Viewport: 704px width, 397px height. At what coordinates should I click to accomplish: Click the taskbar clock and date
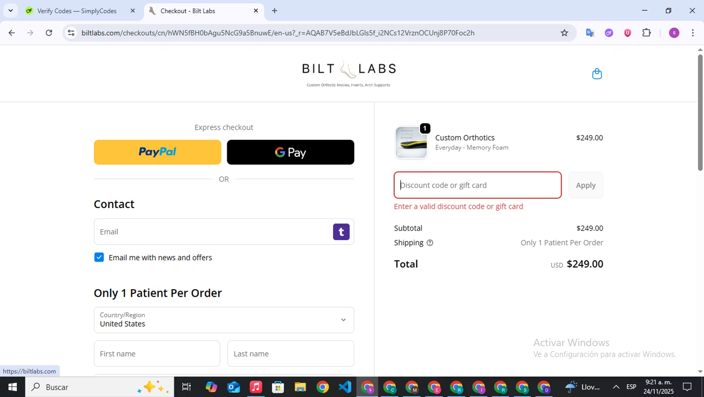click(658, 387)
